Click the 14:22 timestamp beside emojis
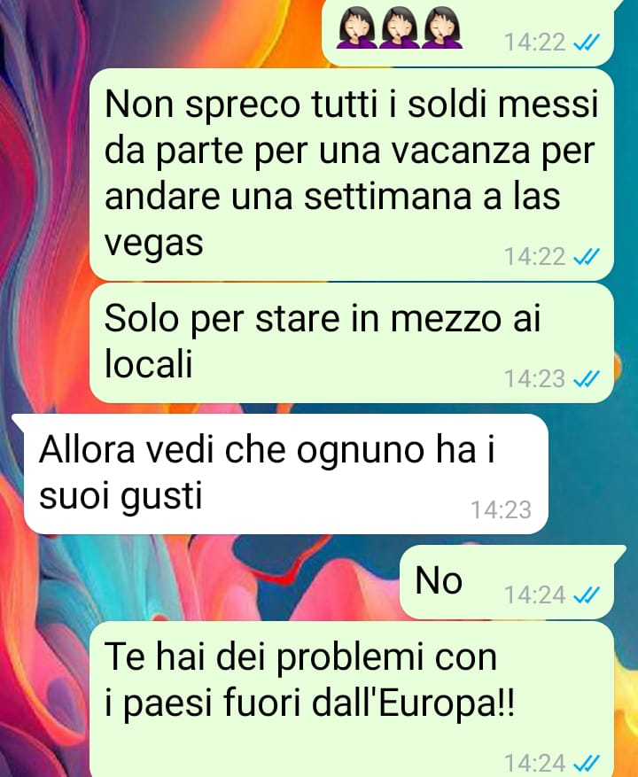Viewport: 638px width, 777px height. tap(534, 43)
